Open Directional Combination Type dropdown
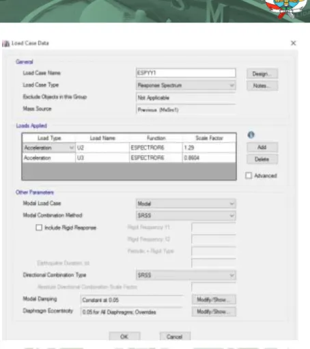The height and width of the screenshot is (349, 310). (186, 275)
